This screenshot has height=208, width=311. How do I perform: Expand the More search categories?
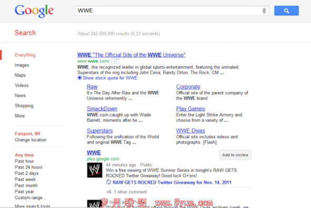tap(20, 116)
